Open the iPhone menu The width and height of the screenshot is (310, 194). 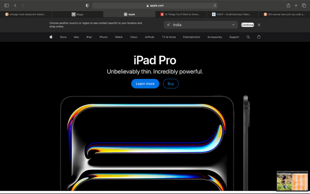click(104, 37)
